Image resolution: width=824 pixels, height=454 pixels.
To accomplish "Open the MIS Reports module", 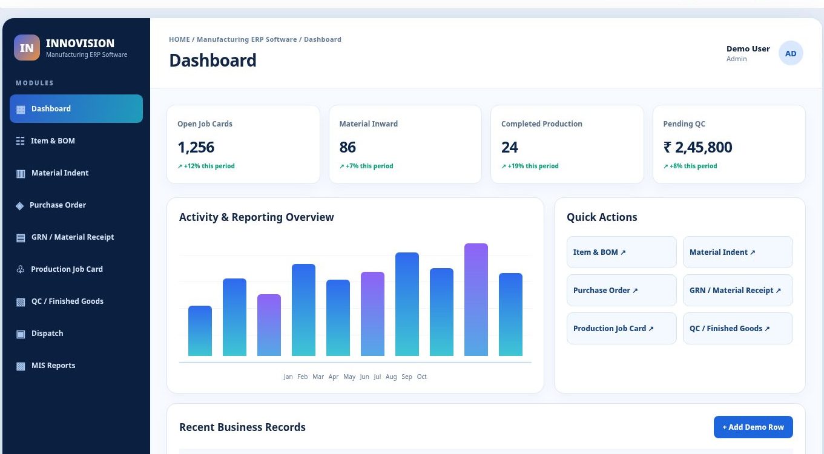I will 76,366.
